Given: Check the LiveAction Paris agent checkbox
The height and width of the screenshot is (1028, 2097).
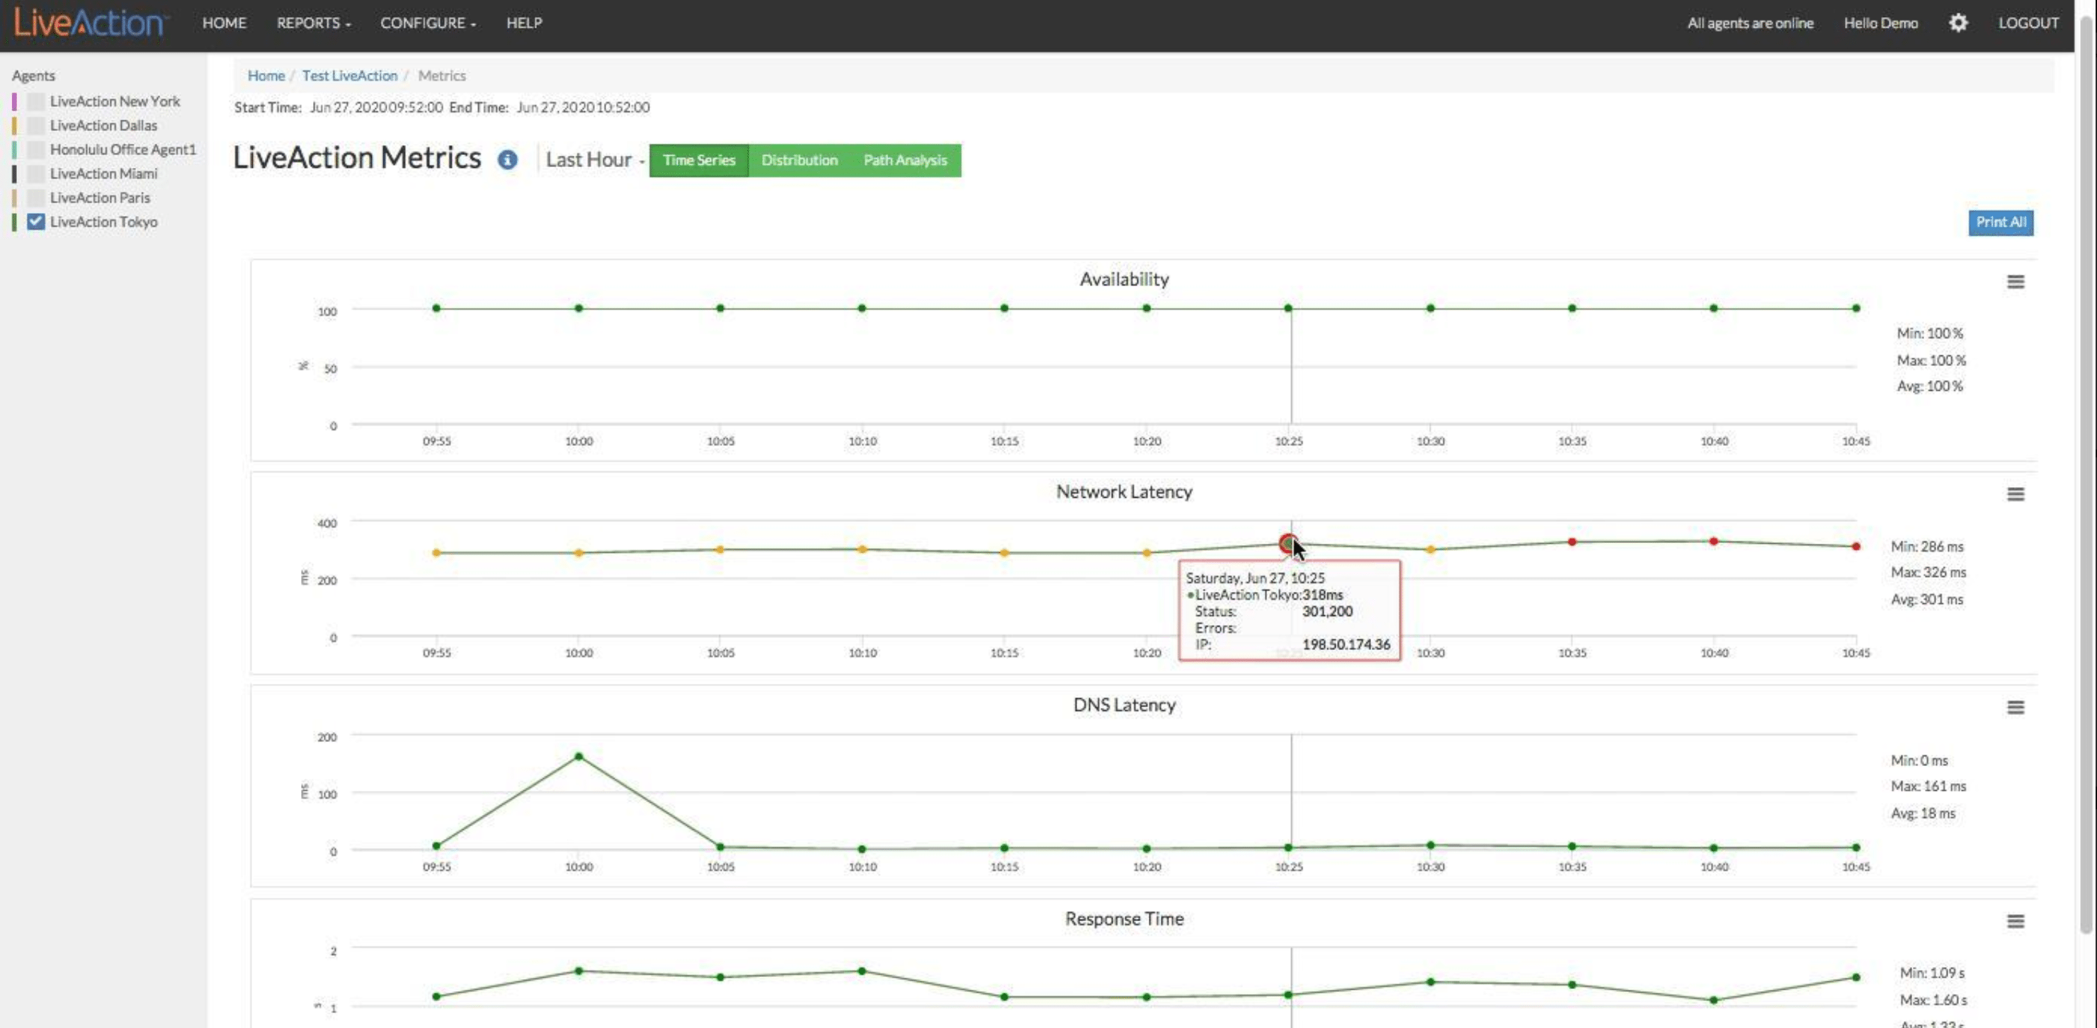Looking at the screenshot, I should pyautogui.click(x=36, y=198).
